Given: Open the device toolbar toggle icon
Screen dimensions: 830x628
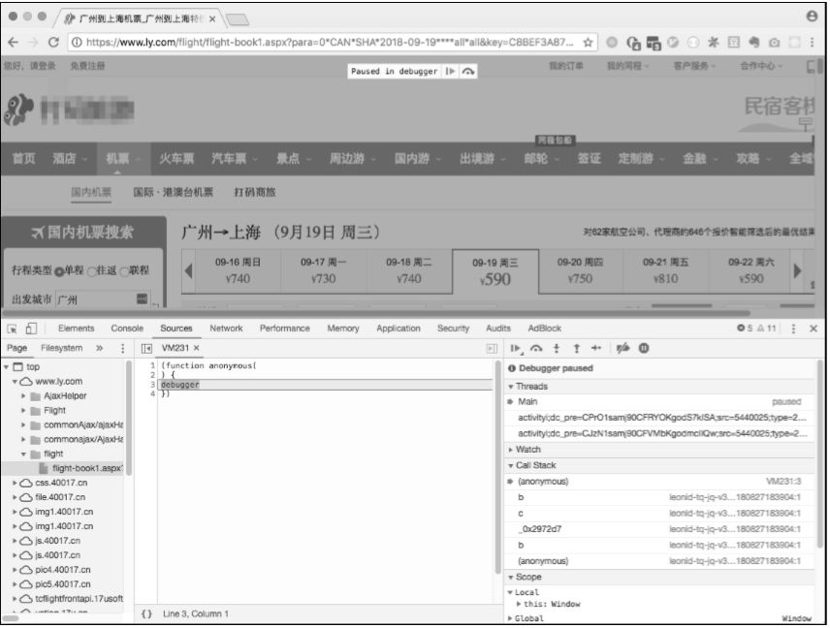Looking at the screenshot, I should coord(30,329).
